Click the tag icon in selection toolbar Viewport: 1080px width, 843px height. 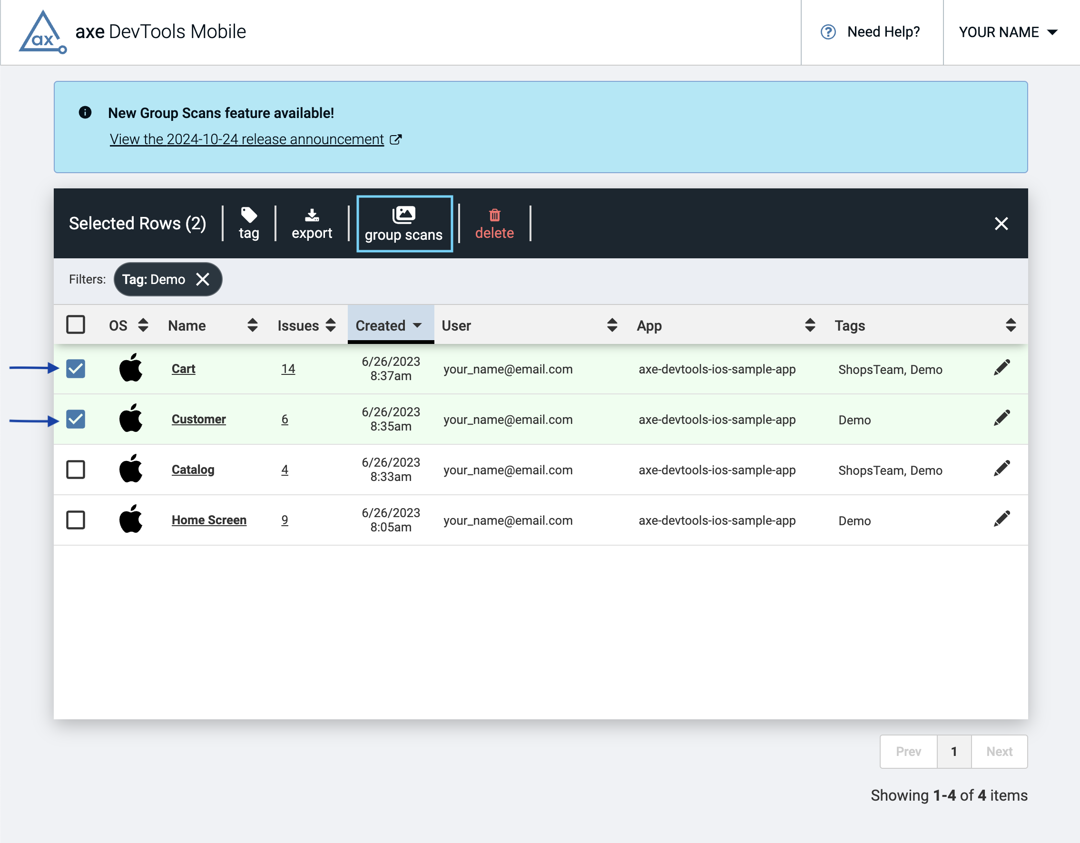(x=248, y=215)
